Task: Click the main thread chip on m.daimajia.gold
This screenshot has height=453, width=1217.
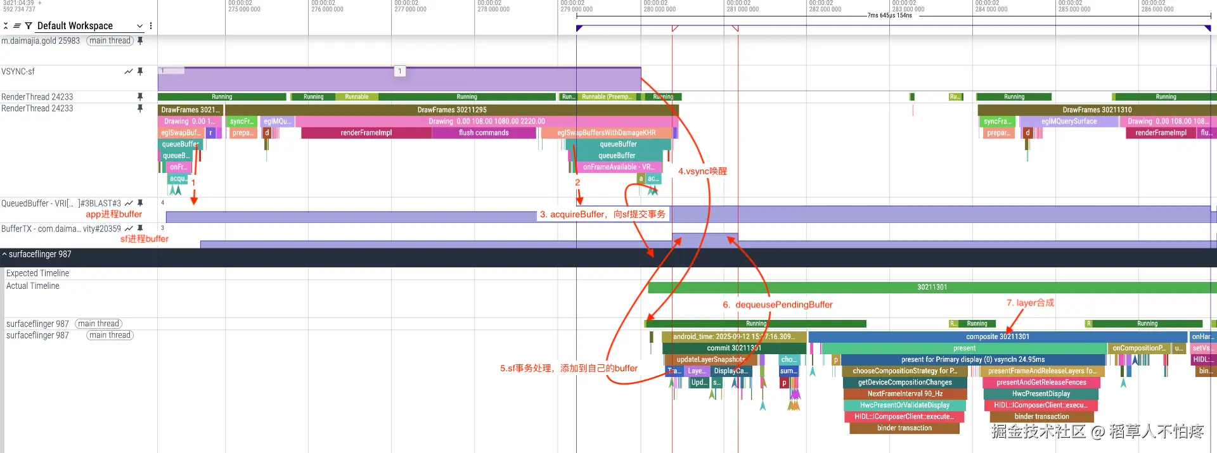Action: click(110, 41)
